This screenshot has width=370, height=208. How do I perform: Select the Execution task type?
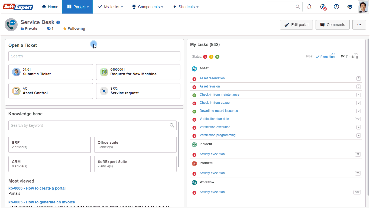[325, 57]
